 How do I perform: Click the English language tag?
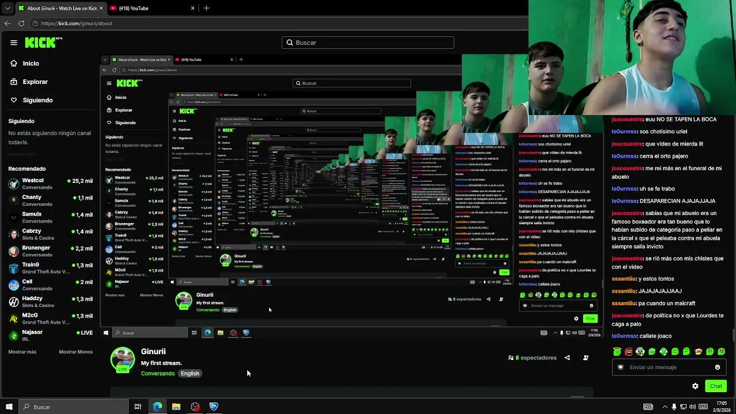point(190,373)
